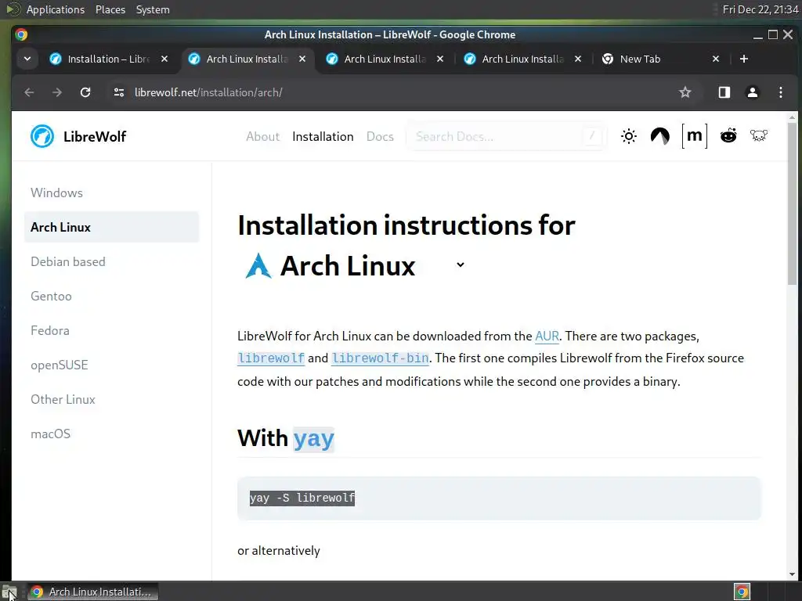The width and height of the screenshot is (802, 601).
Task: Follow the AUR hyperlink
Action: click(x=547, y=336)
